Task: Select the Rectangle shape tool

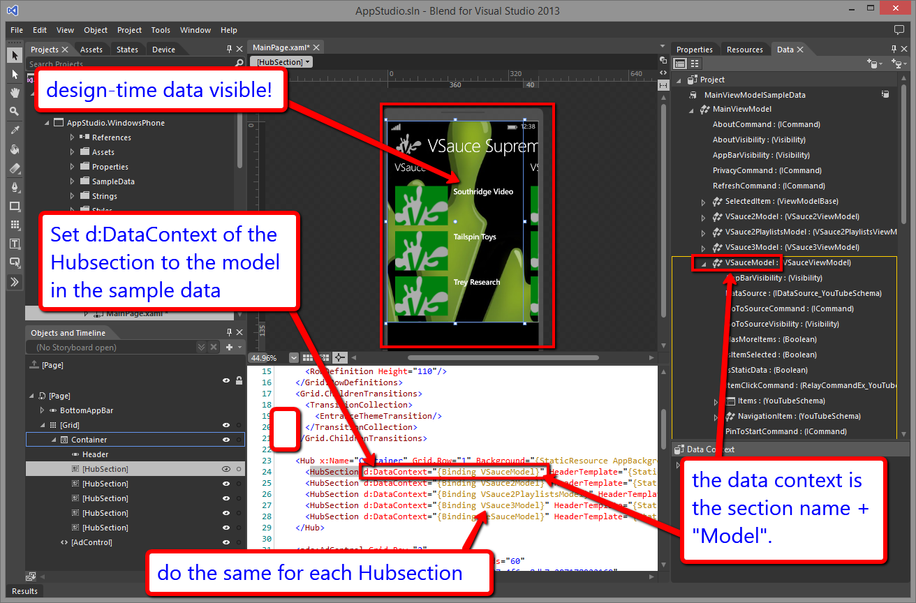Action: (15, 206)
